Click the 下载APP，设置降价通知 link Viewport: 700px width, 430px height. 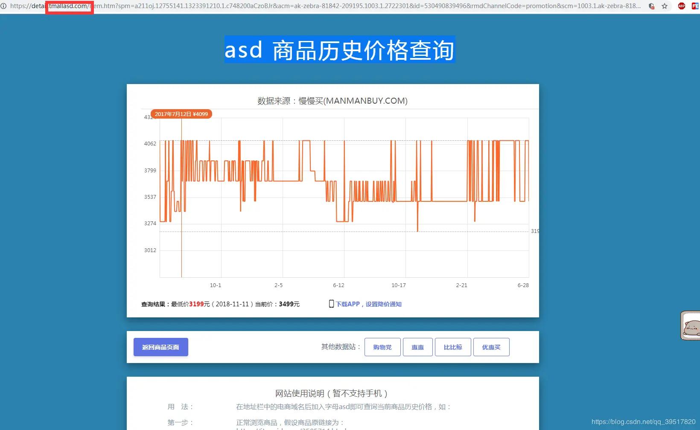click(x=370, y=304)
